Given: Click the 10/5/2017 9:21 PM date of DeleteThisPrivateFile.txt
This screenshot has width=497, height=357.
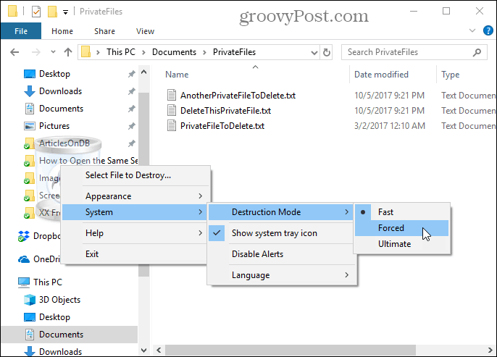Looking at the screenshot, I should pyautogui.click(x=389, y=111).
